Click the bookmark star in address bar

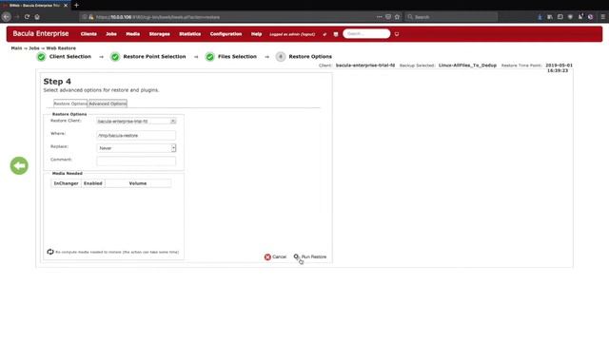click(x=397, y=17)
